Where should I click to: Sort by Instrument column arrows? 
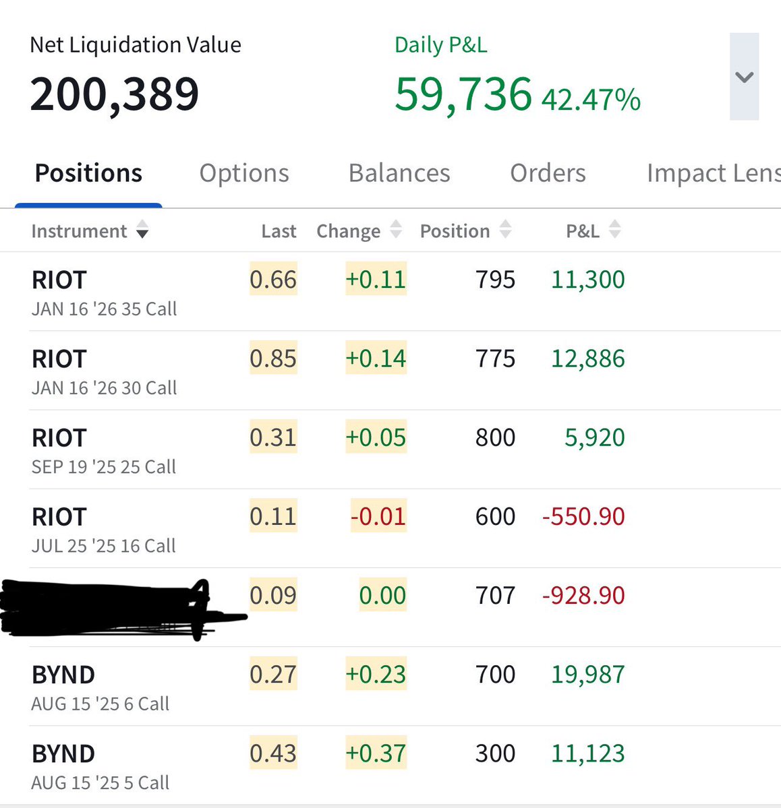tap(142, 229)
